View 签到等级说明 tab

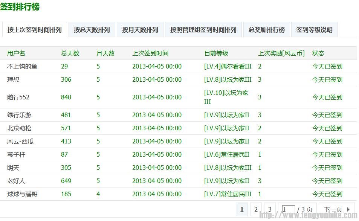[314, 30]
